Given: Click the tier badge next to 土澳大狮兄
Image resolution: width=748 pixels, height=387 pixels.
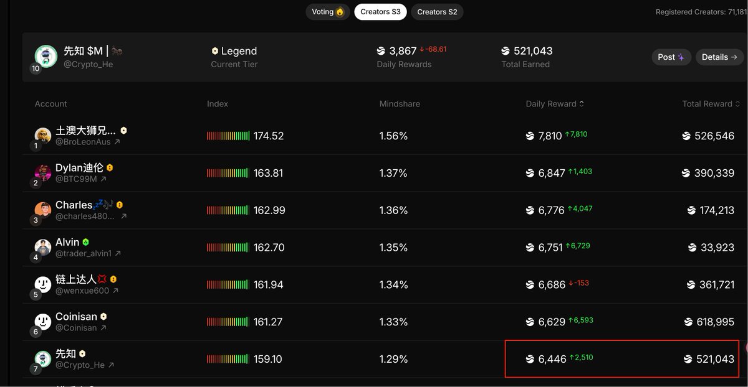Looking at the screenshot, I should pyautogui.click(x=124, y=131).
